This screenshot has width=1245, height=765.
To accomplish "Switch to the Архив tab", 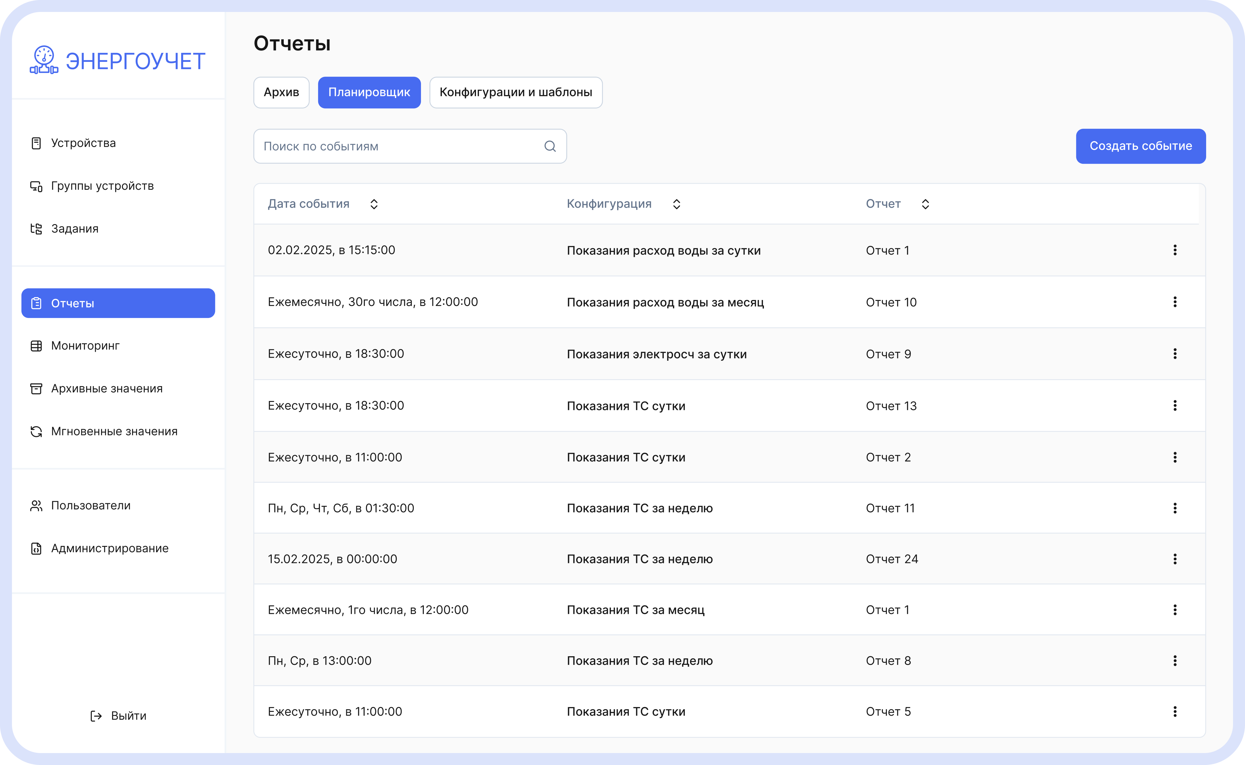I will pyautogui.click(x=281, y=92).
